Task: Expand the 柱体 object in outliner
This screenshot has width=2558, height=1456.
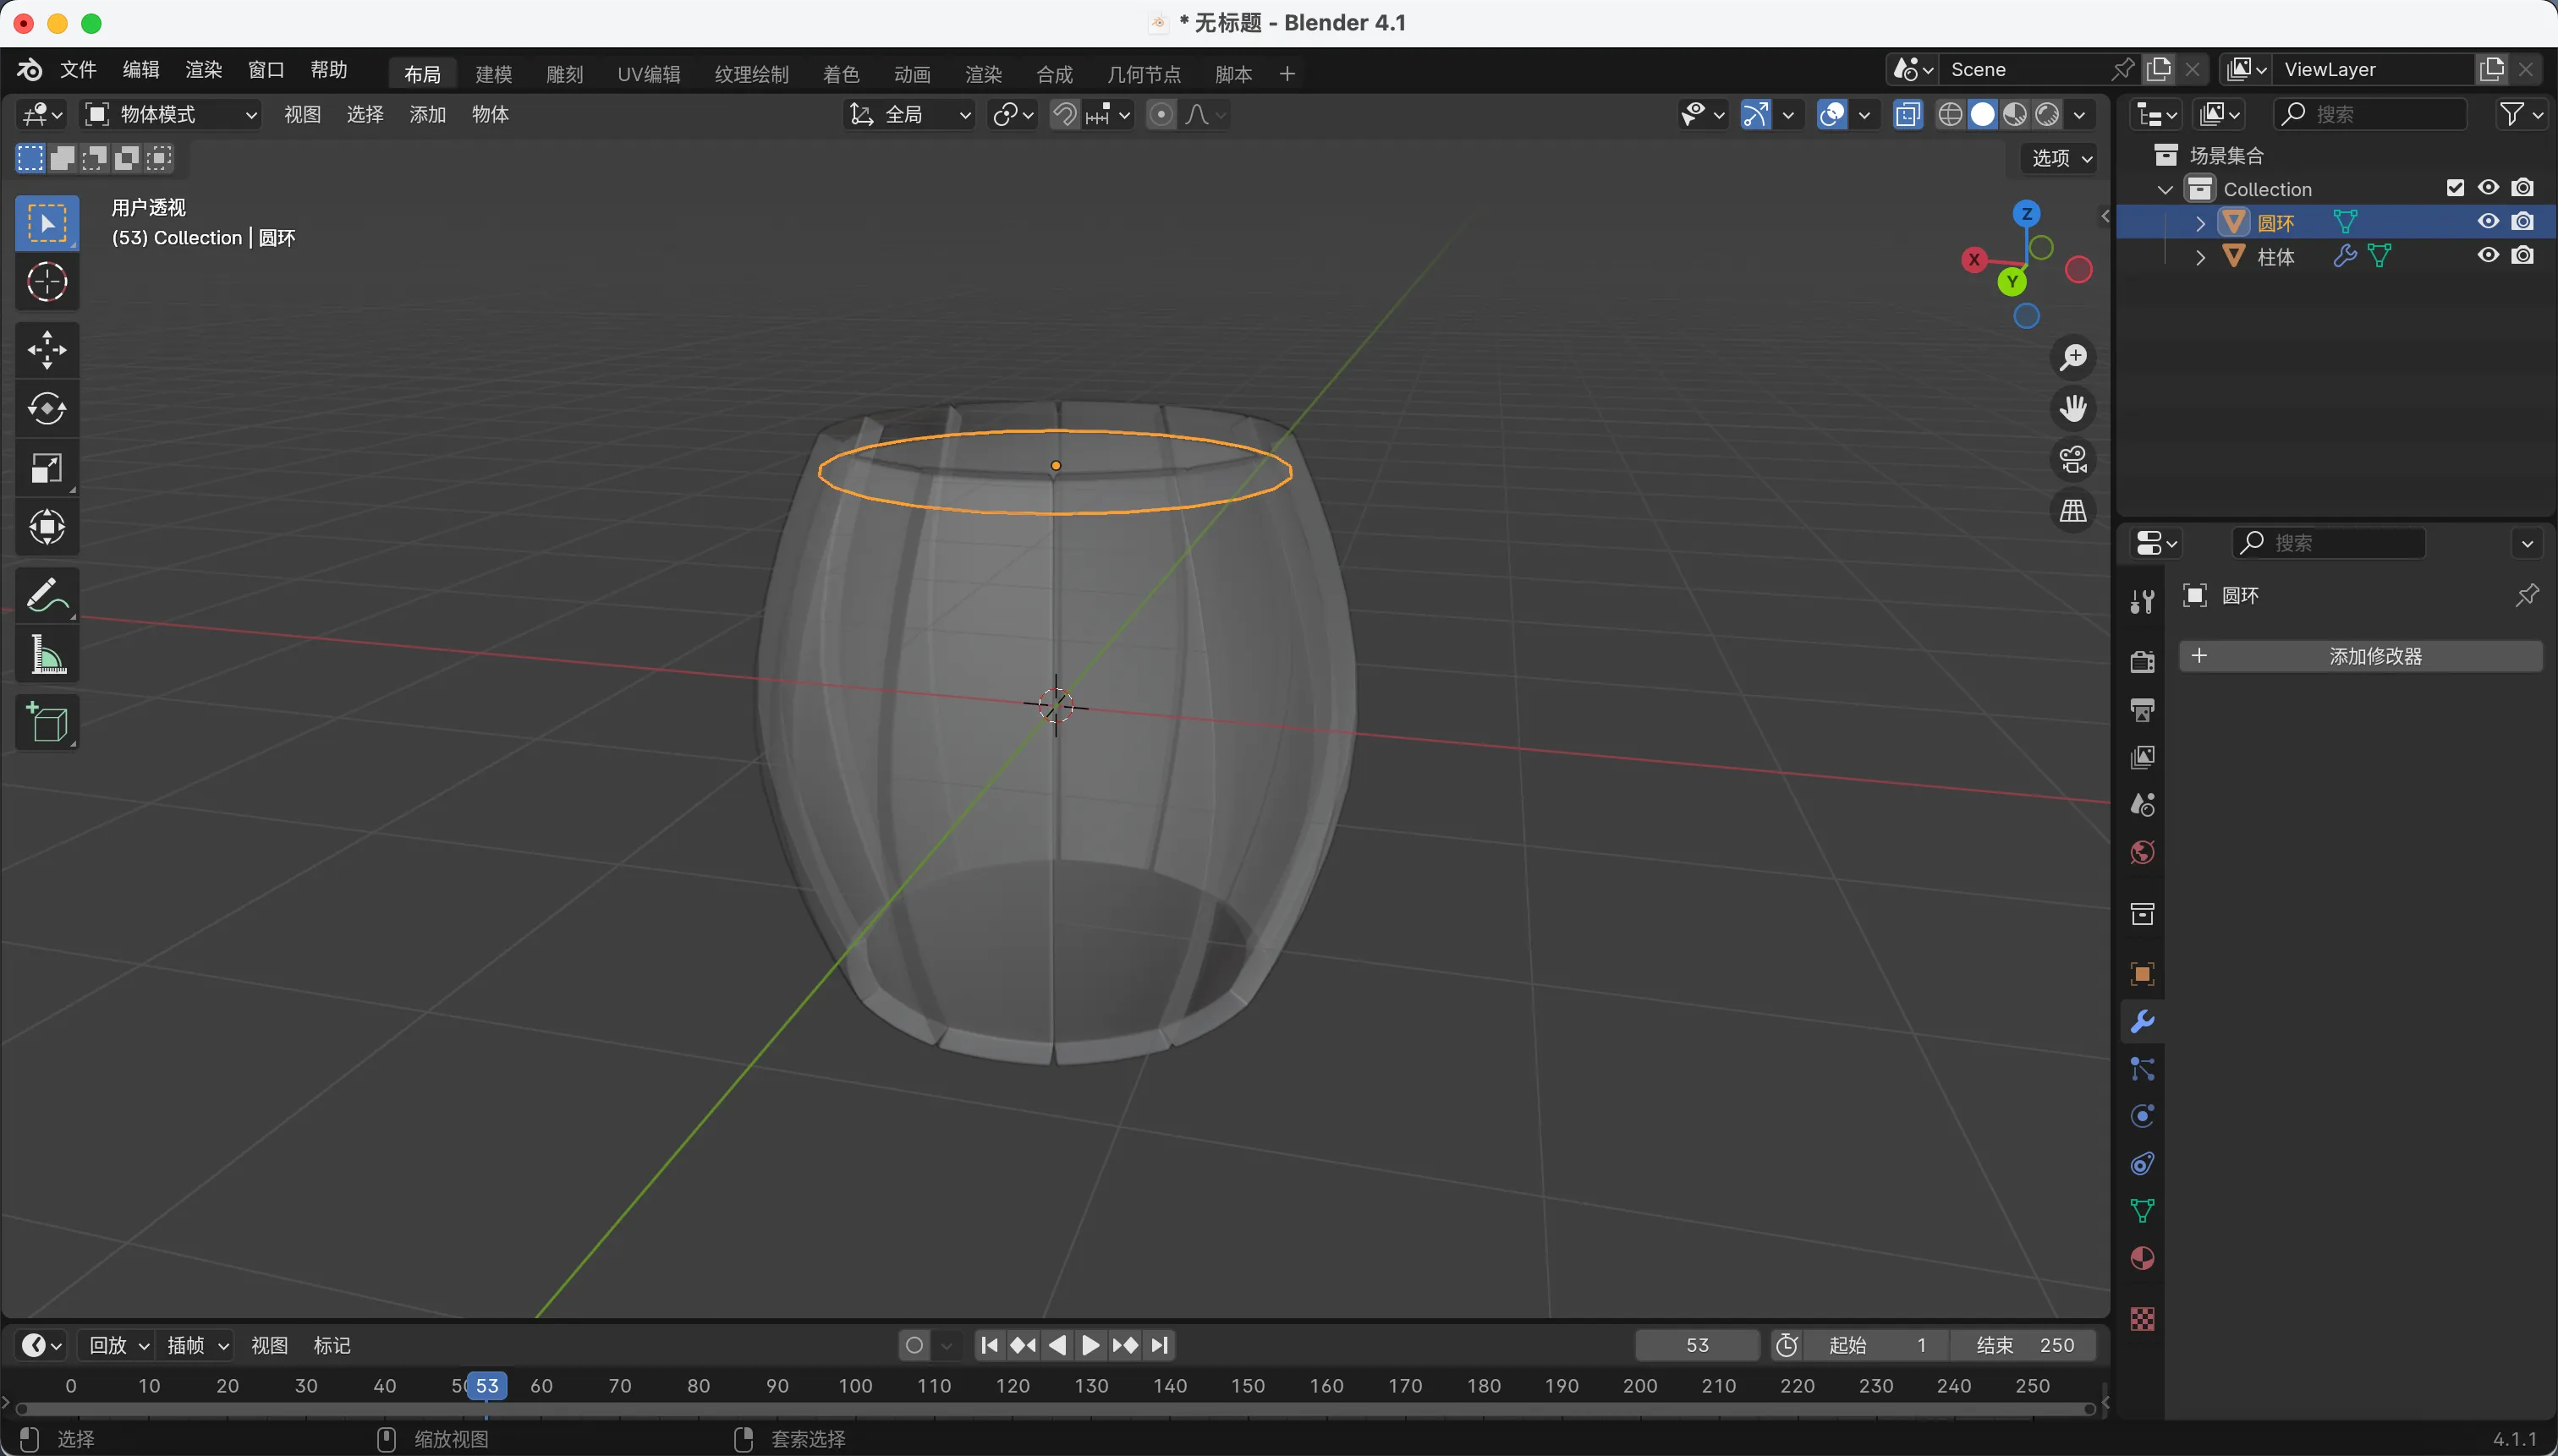Action: [x=2200, y=257]
